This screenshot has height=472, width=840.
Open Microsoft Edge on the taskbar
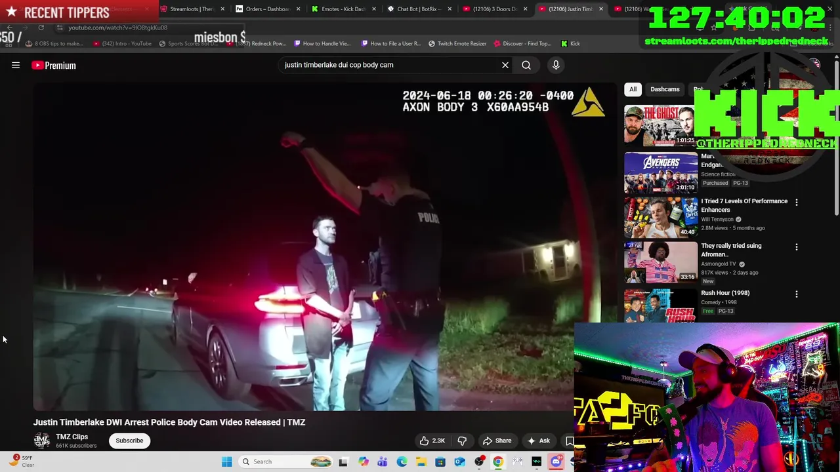pyautogui.click(x=402, y=462)
